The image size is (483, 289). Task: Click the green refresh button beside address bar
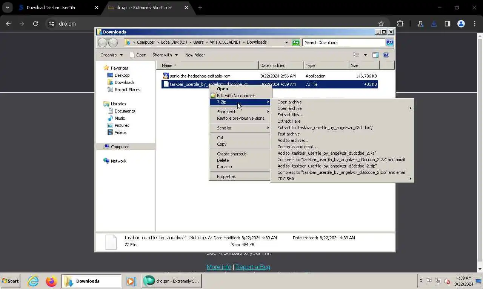[x=296, y=43]
